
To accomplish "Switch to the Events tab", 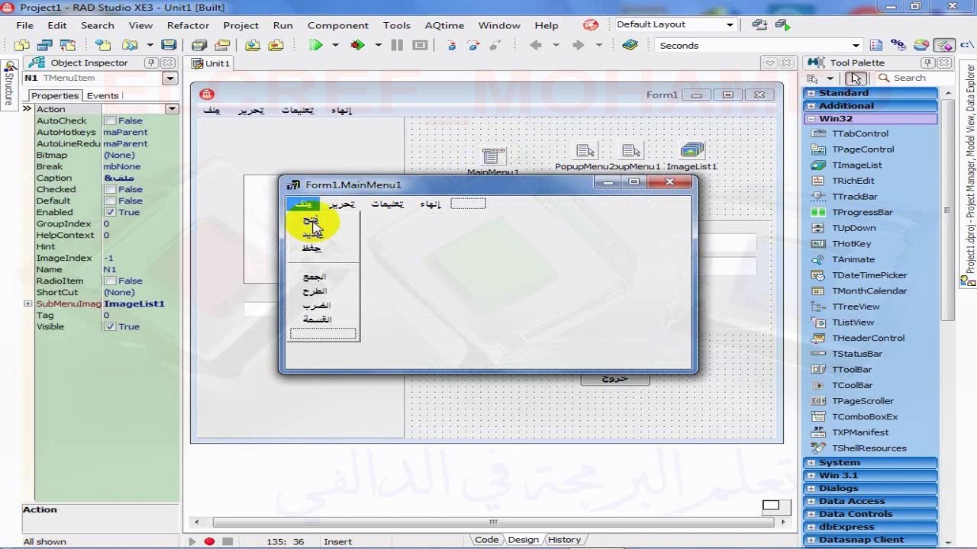I will point(102,95).
